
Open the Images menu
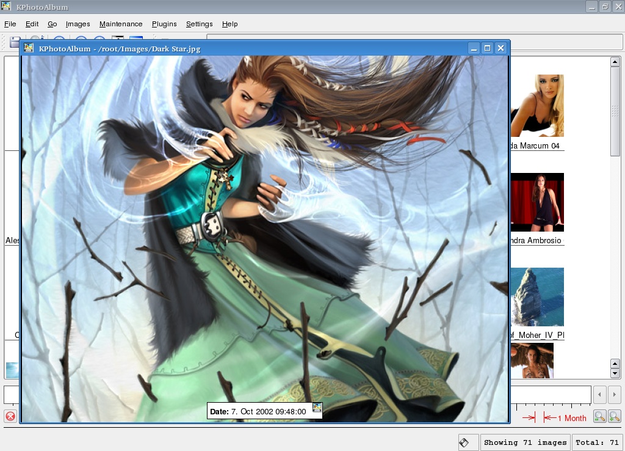tap(78, 24)
